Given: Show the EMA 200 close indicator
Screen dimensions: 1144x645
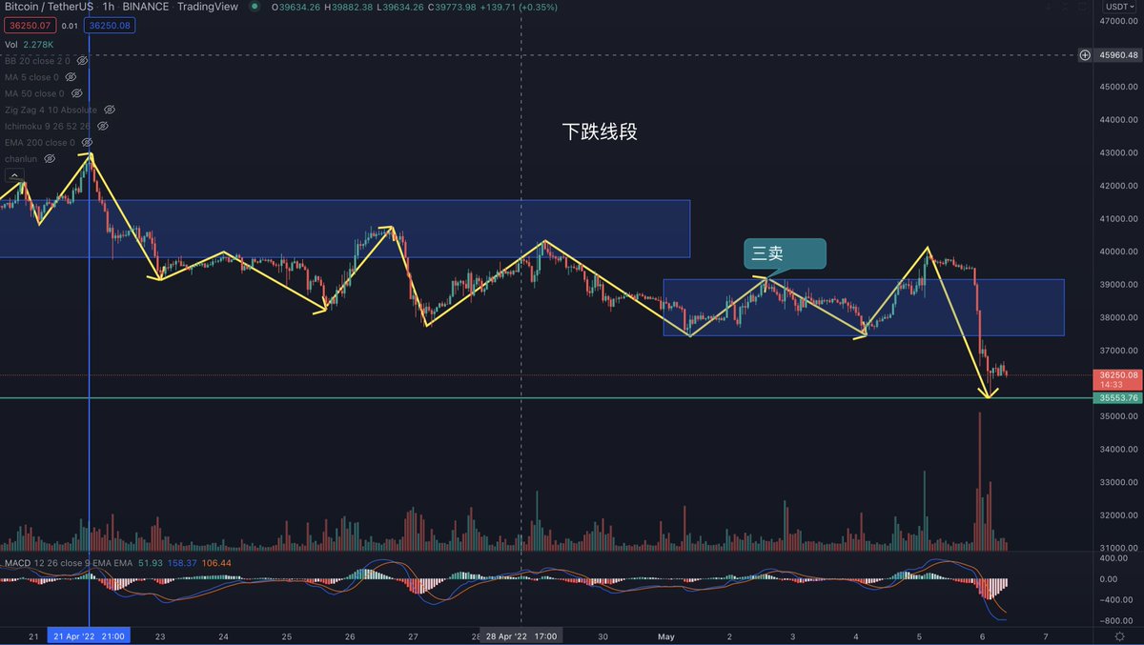Looking at the screenshot, I should (88, 142).
